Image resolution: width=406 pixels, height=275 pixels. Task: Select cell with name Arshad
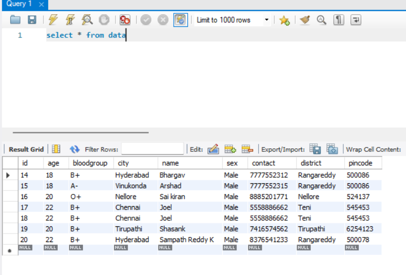tap(190, 186)
